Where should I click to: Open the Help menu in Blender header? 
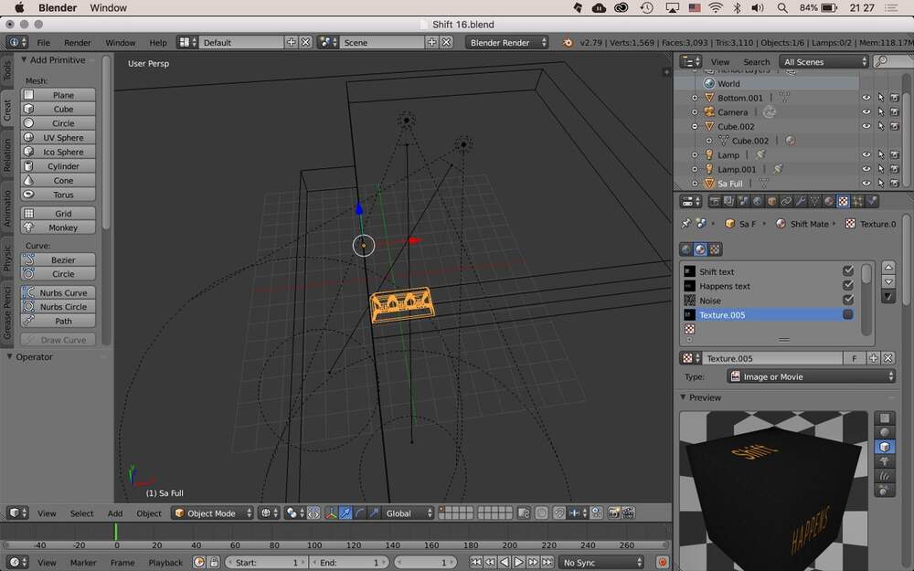[x=158, y=43]
